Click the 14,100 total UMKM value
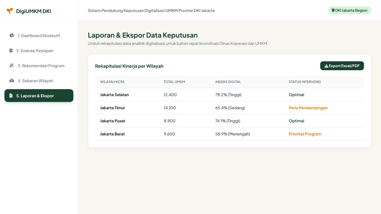 point(170,108)
